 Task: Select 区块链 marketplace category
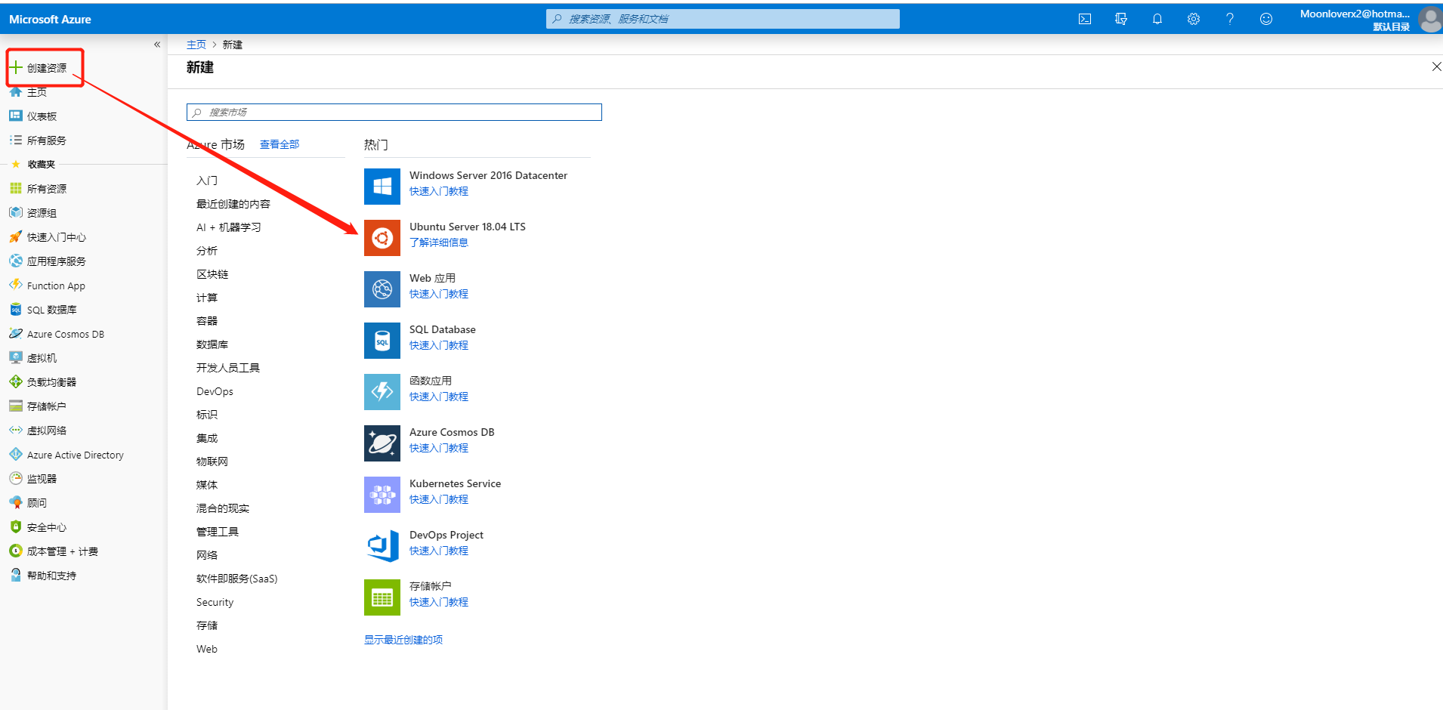(212, 274)
